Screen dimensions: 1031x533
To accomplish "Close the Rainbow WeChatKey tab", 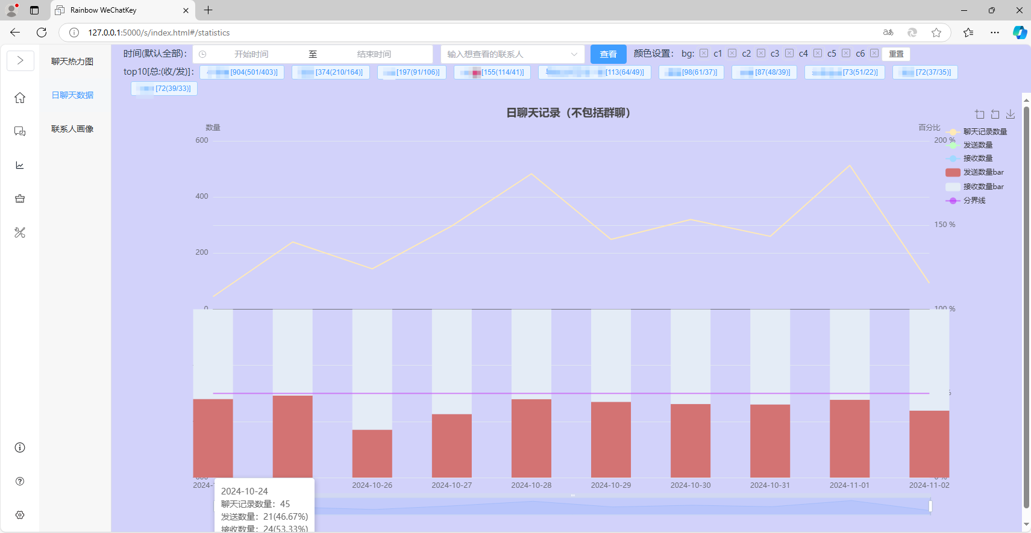I will (186, 10).
